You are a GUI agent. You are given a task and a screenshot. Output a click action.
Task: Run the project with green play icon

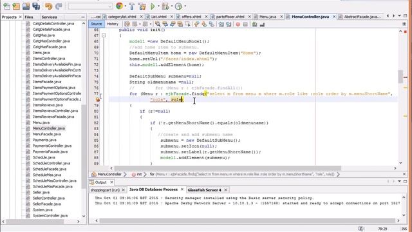click(153, 6)
